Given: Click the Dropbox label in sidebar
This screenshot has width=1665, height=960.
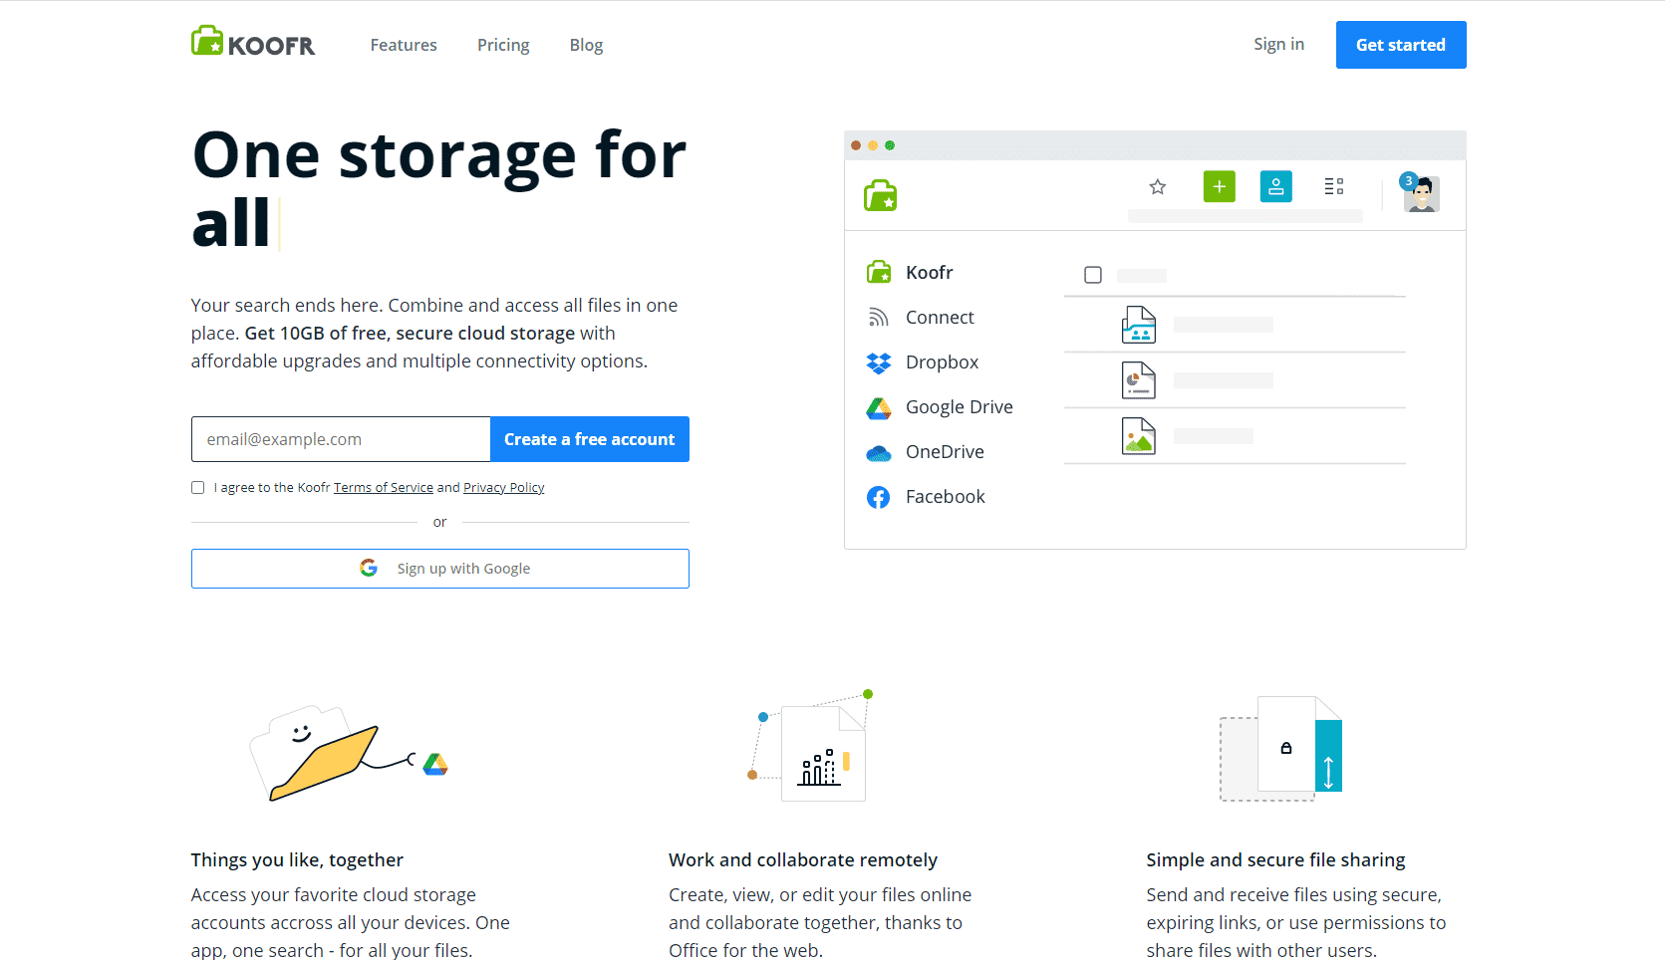Looking at the screenshot, I should [942, 361].
